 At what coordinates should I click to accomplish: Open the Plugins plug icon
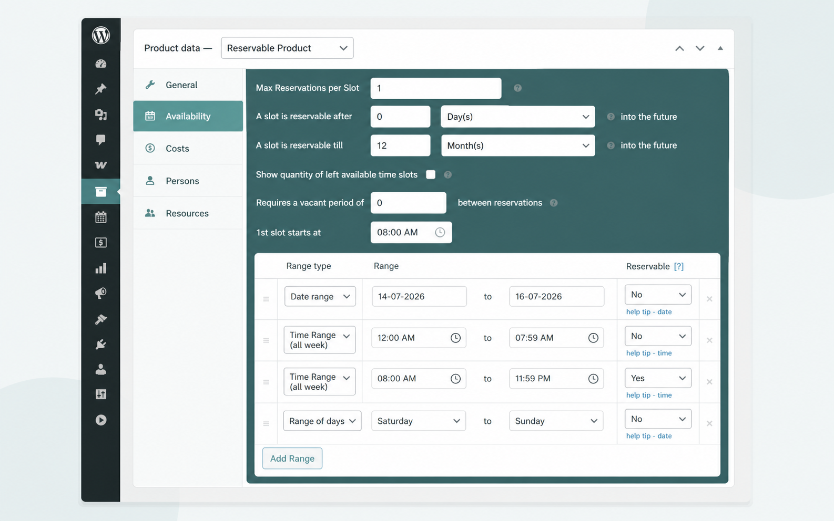point(101,344)
